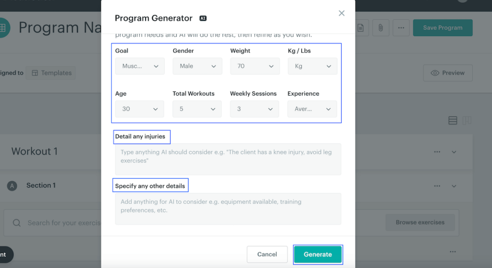This screenshot has height=268, width=492.
Task: Click the paperclip attachment icon
Action: 380,28
